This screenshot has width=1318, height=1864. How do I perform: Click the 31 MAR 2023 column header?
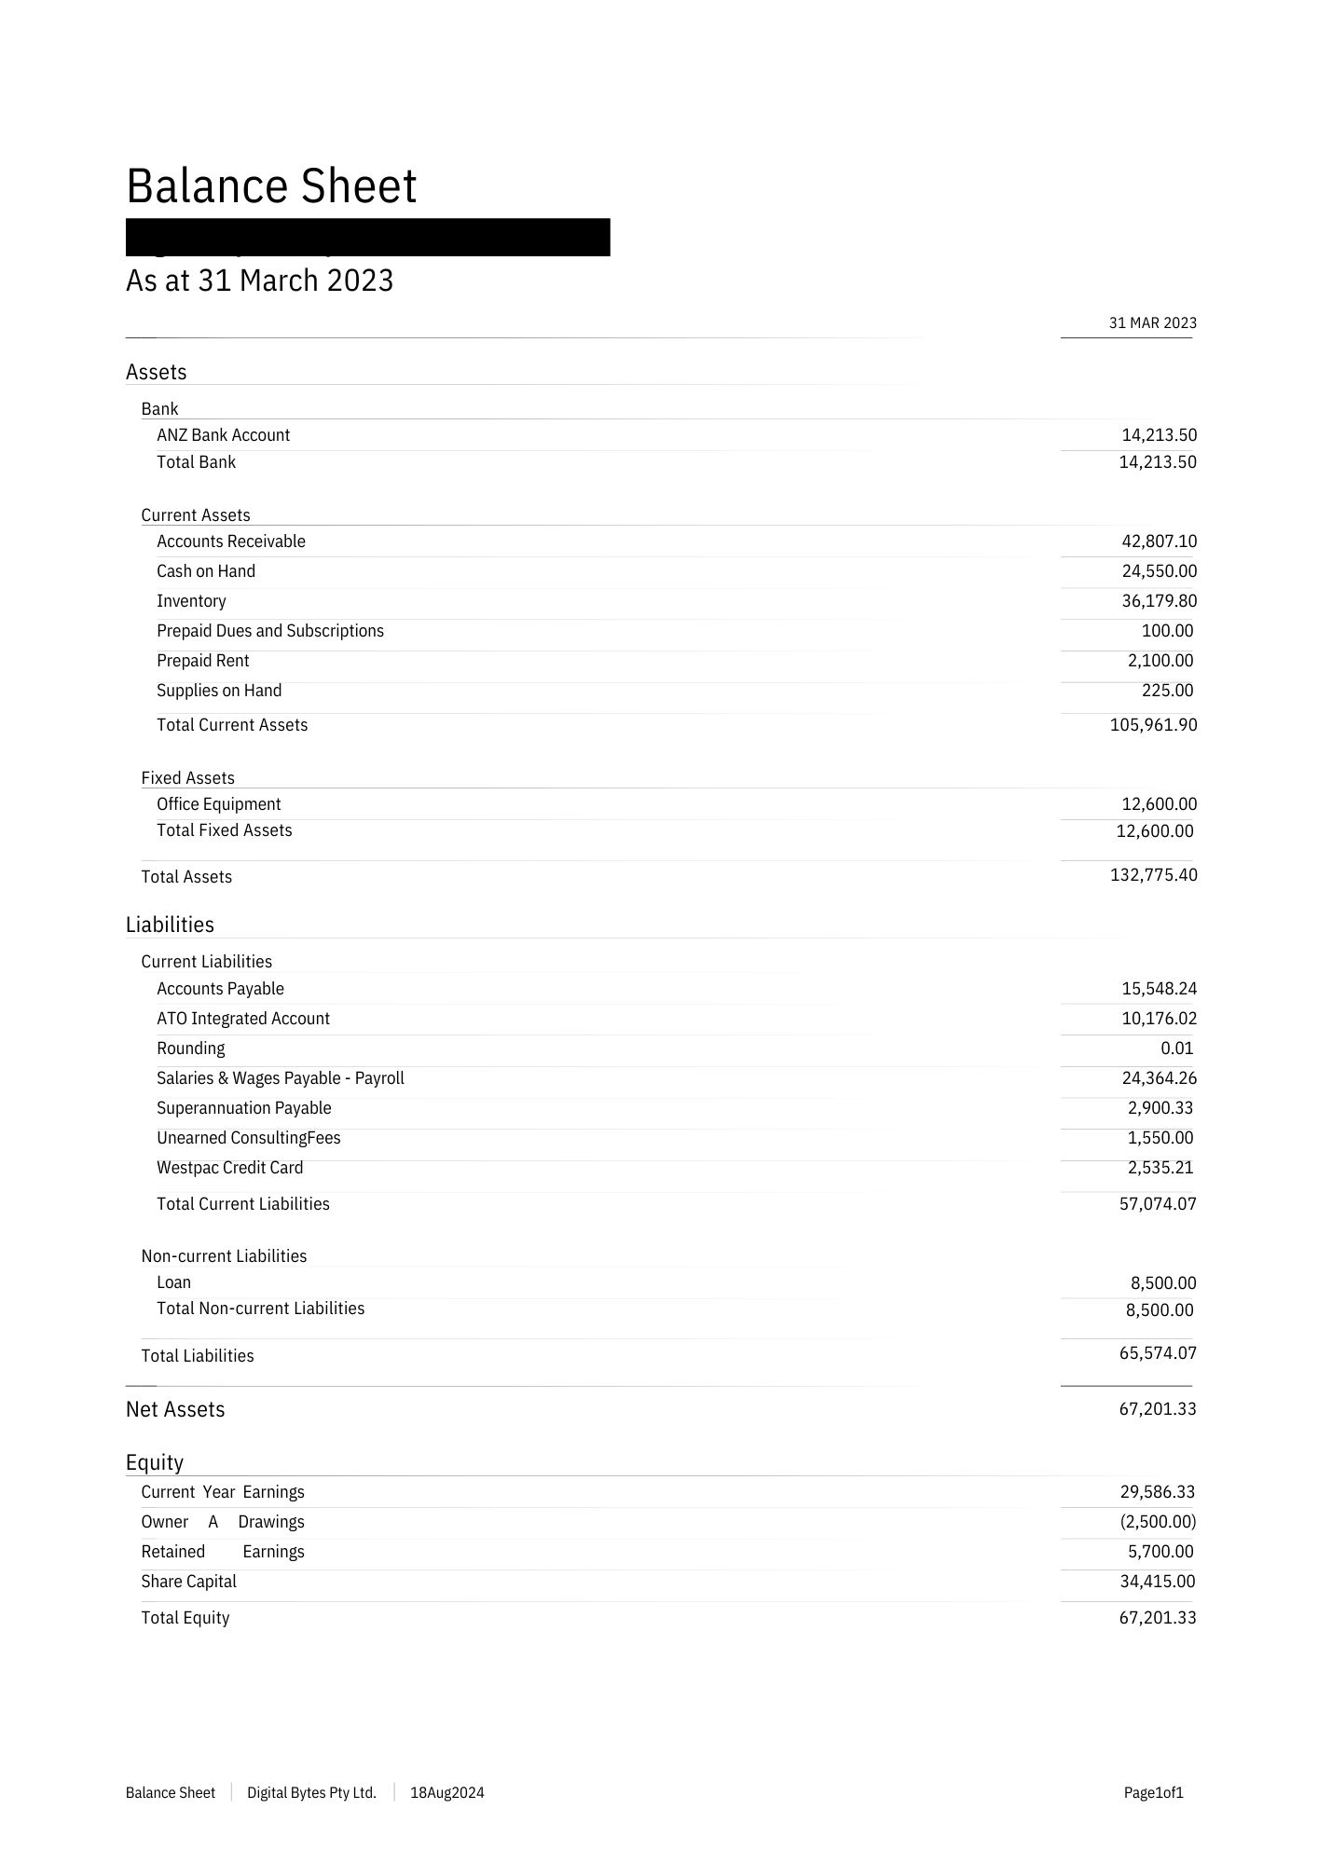pyautogui.click(x=1152, y=323)
